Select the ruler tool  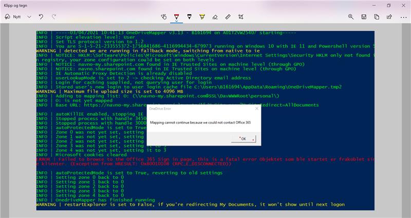[228, 17]
